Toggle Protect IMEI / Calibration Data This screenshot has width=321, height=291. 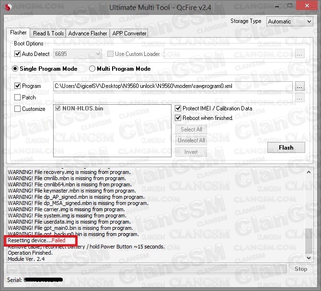[x=178, y=108]
